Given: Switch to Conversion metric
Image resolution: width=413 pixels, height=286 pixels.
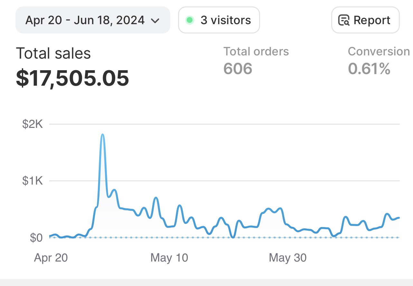Looking at the screenshot, I should (379, 52).
